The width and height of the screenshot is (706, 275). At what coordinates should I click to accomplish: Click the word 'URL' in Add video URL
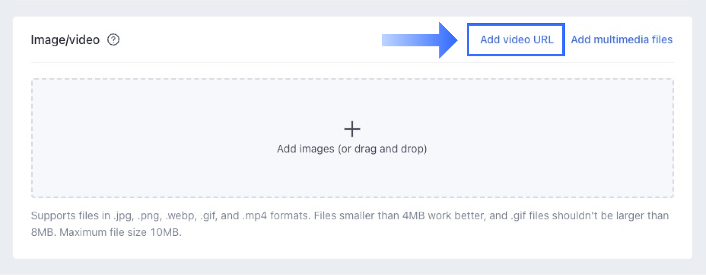coord(543,40)
